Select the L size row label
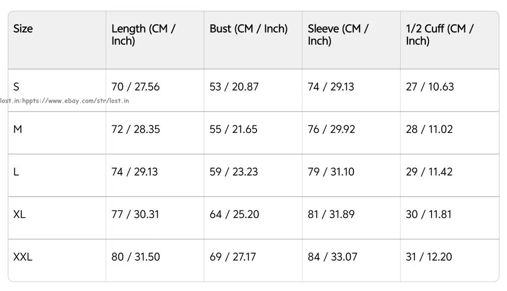Viewport: 507px width, 291px height. (16, 172)
